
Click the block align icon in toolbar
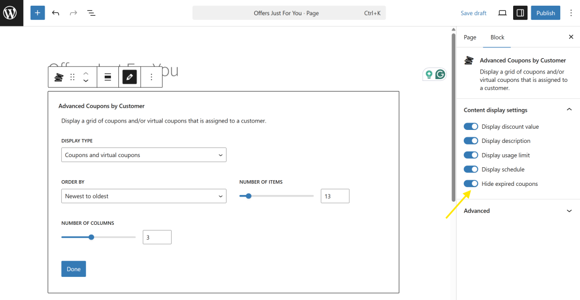[108, 77]
